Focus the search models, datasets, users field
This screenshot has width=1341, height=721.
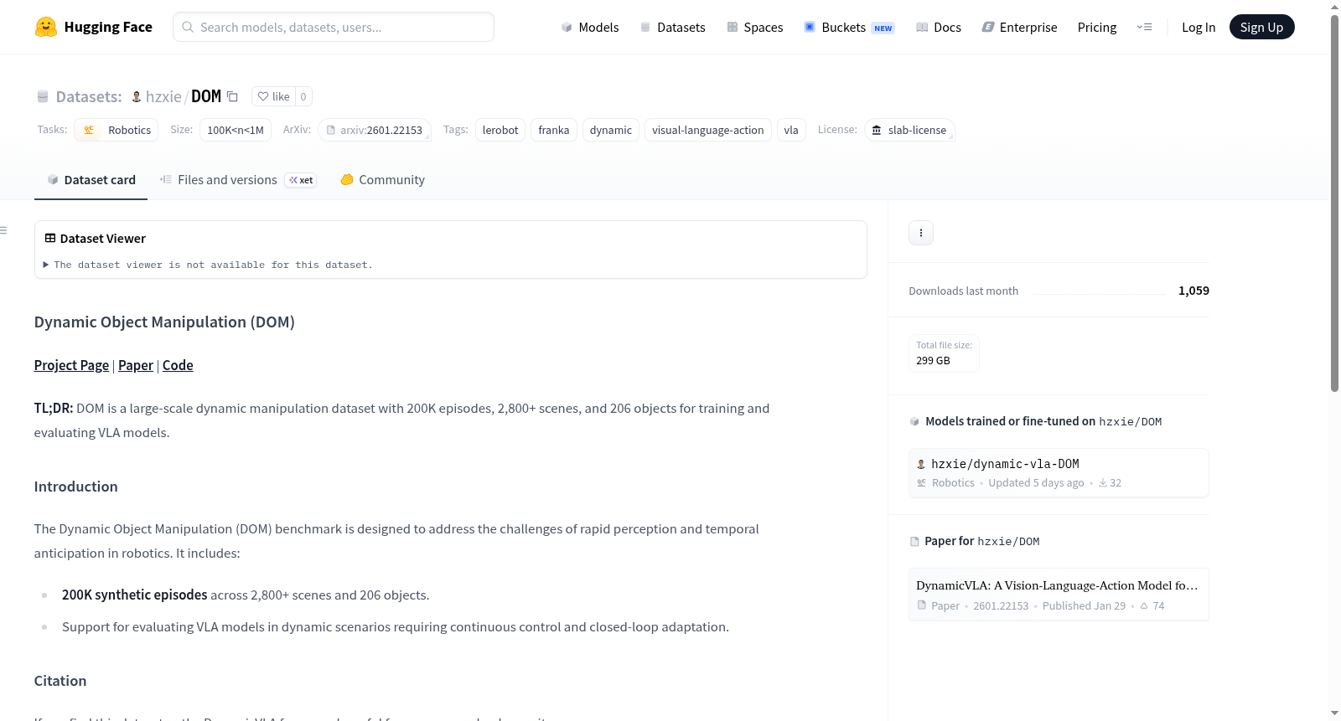click(x=334, y=27)
